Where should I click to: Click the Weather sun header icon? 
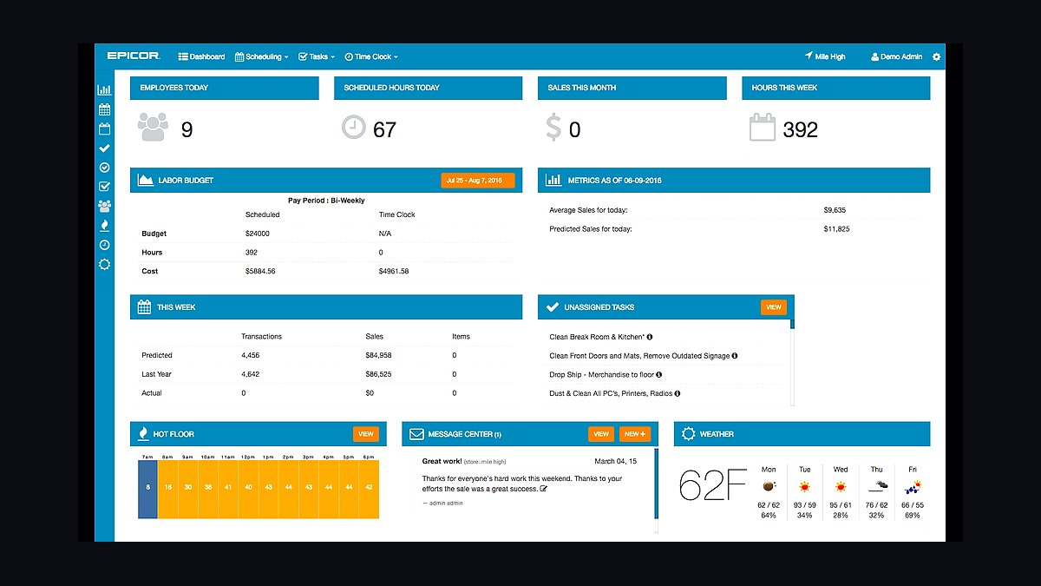tap(689, 434)
